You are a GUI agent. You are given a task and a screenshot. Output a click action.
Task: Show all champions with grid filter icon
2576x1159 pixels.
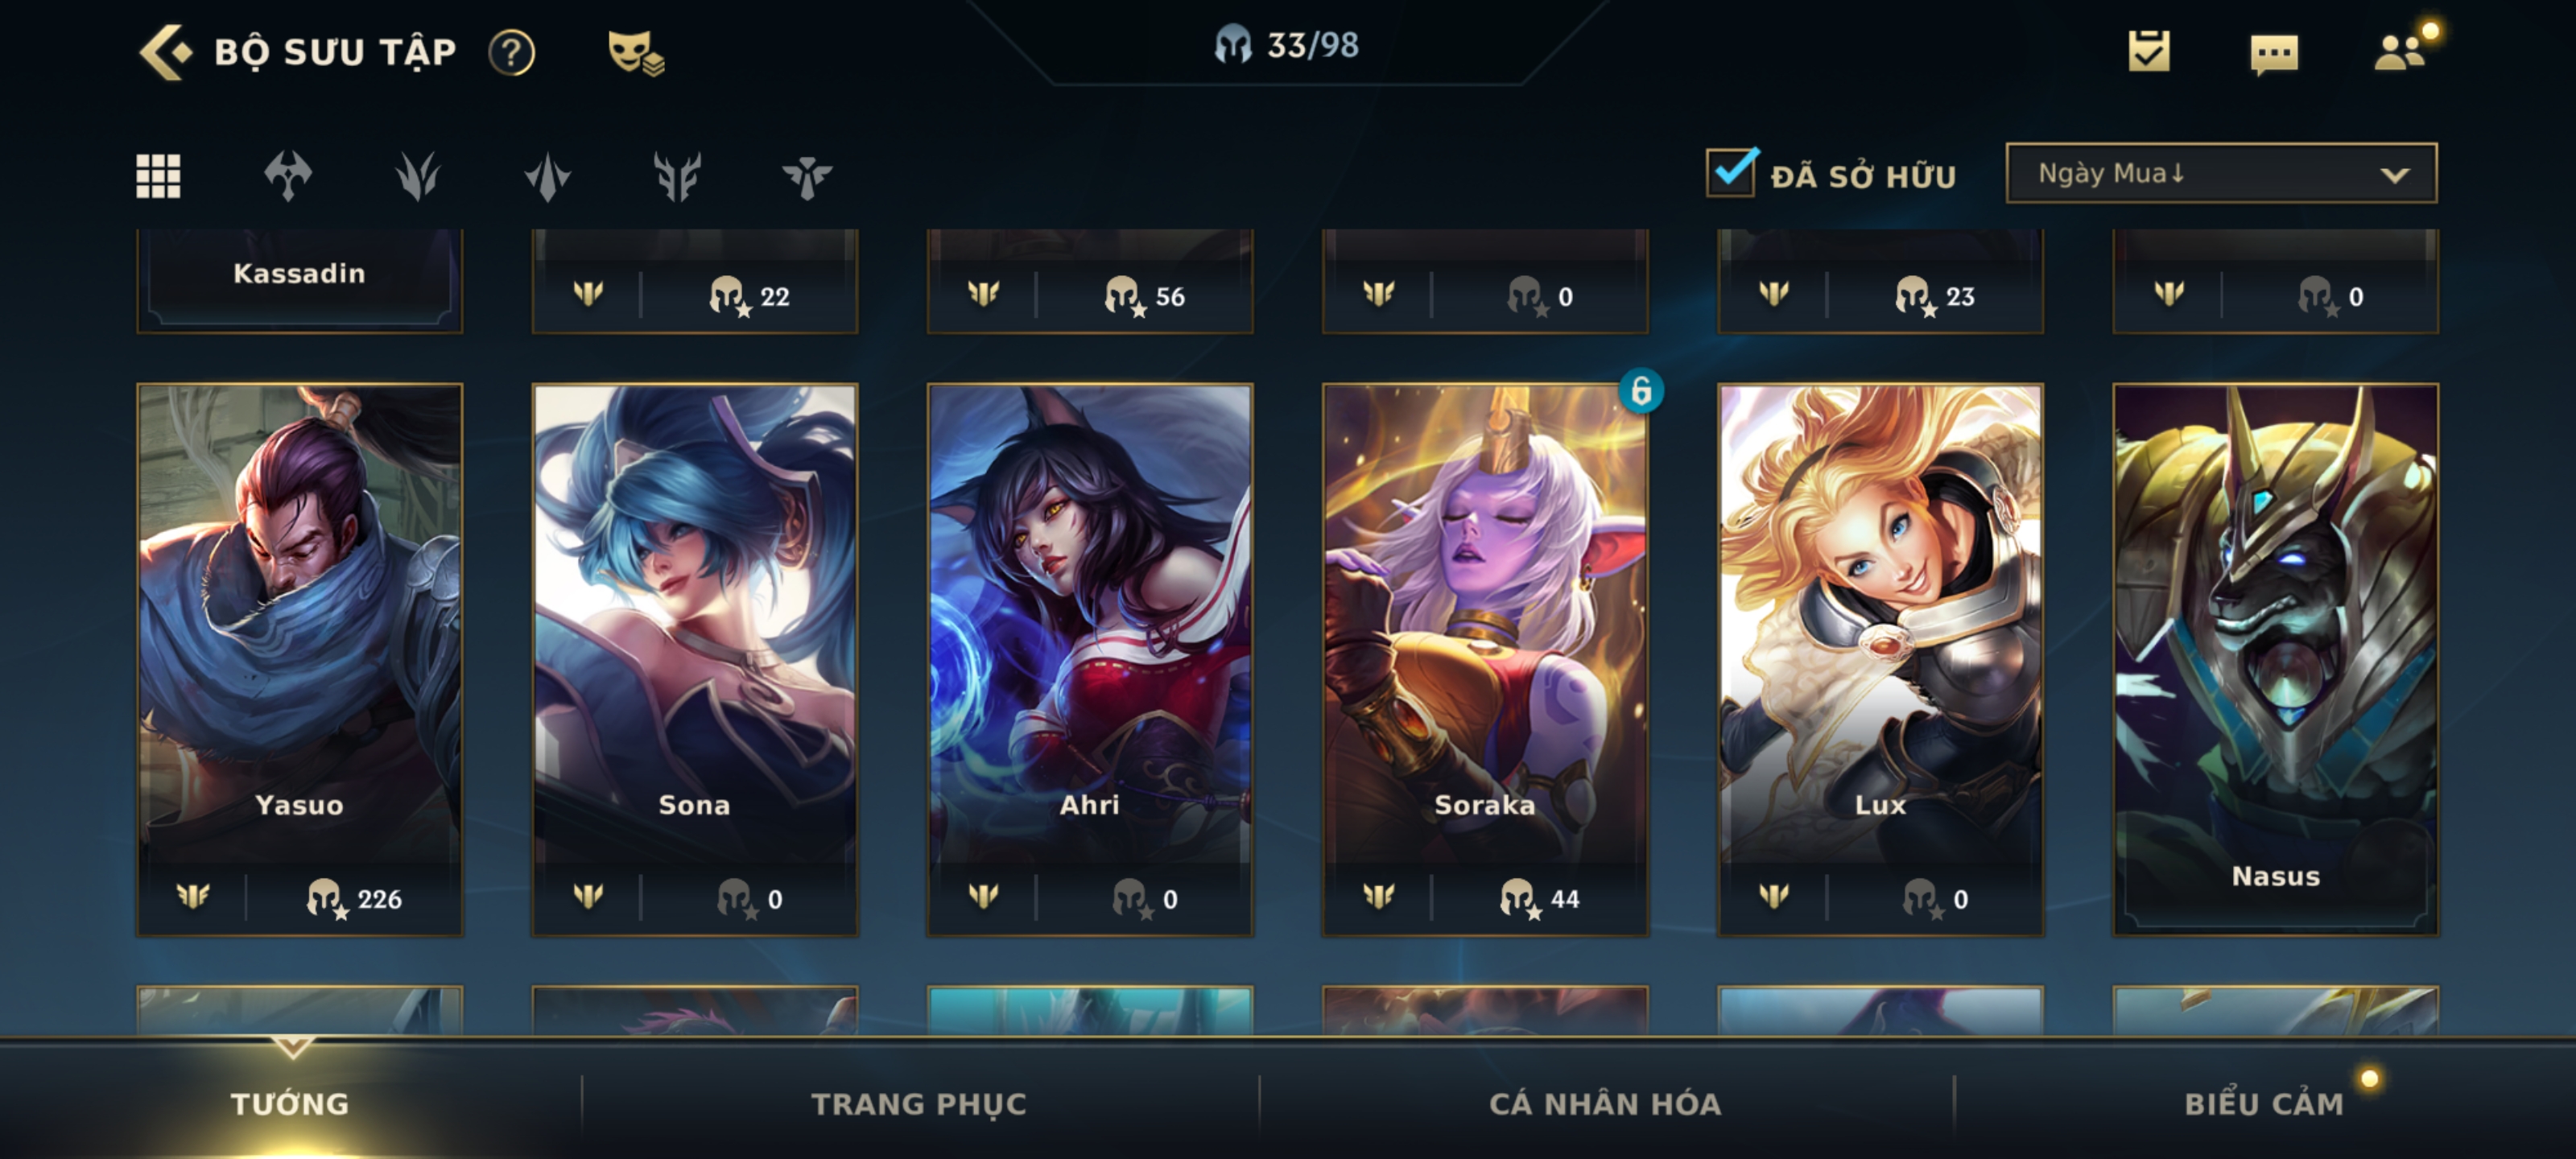click(x=158, y=176)
